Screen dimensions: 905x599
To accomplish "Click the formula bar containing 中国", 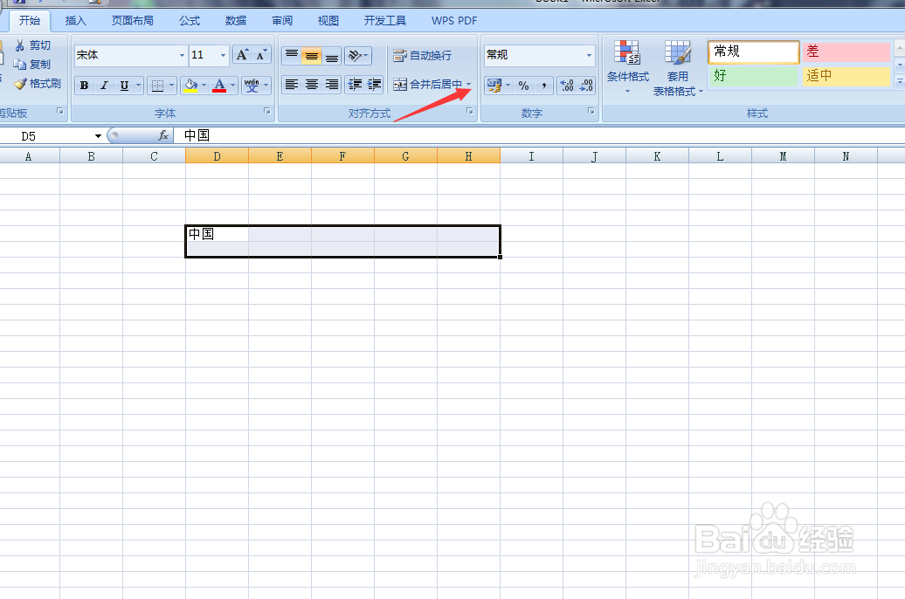I will [539, 135].
